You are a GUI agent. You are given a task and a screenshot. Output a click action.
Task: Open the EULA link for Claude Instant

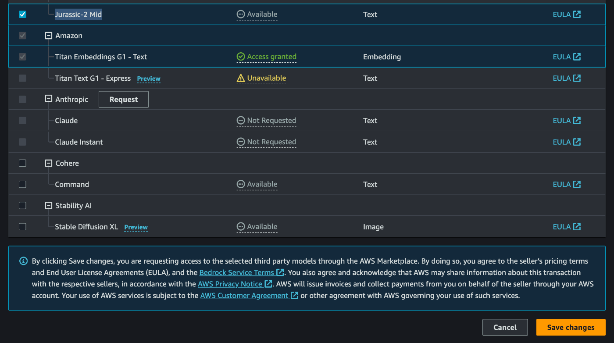567,142
